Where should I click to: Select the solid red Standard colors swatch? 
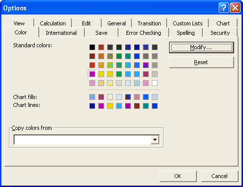(x=92, y=65)
